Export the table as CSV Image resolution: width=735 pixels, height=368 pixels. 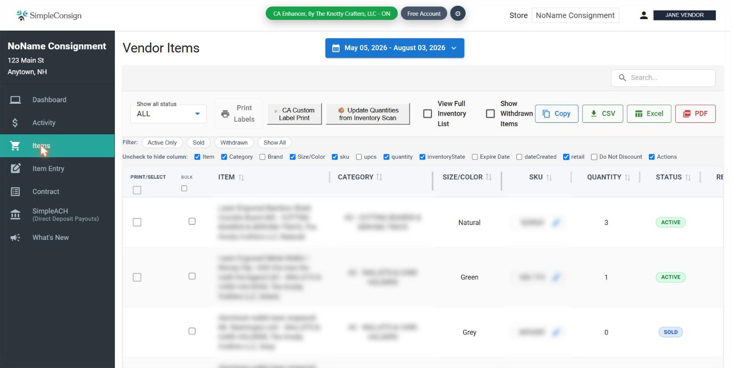pos(603,114)
